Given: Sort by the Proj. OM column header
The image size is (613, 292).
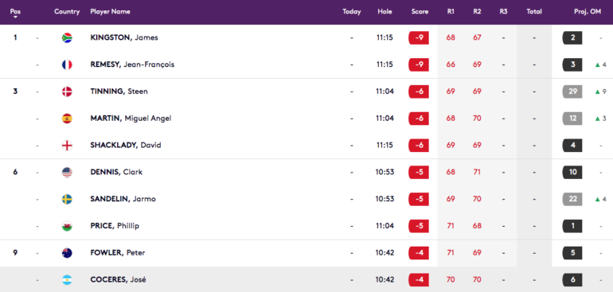Looking at the screenshot, I should (588, 12).
